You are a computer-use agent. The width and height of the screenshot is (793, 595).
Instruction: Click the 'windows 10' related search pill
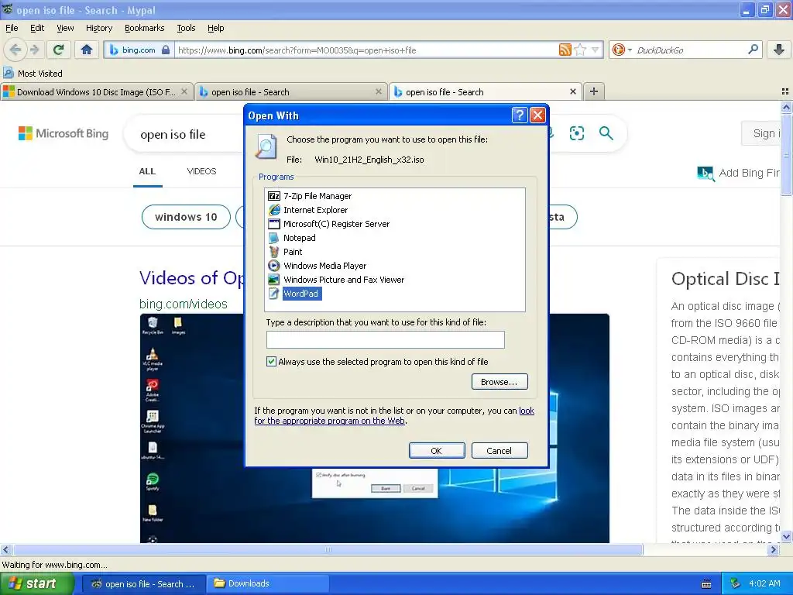(x=186, y=217)
